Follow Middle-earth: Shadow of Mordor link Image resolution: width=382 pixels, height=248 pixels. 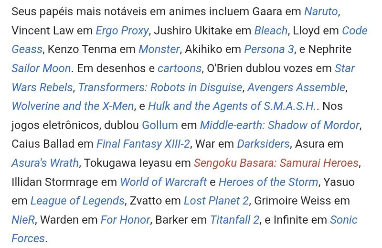click(x=279, y=125)
